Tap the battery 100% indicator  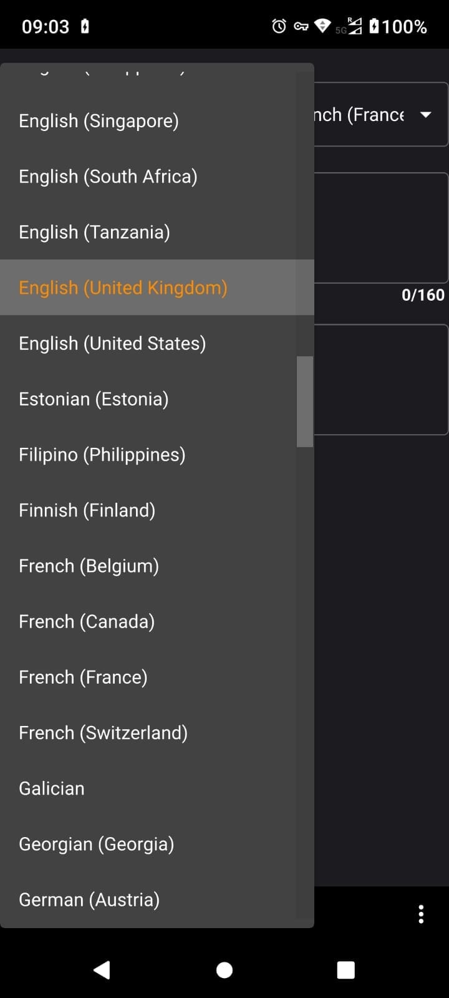[x=398, y=26]
